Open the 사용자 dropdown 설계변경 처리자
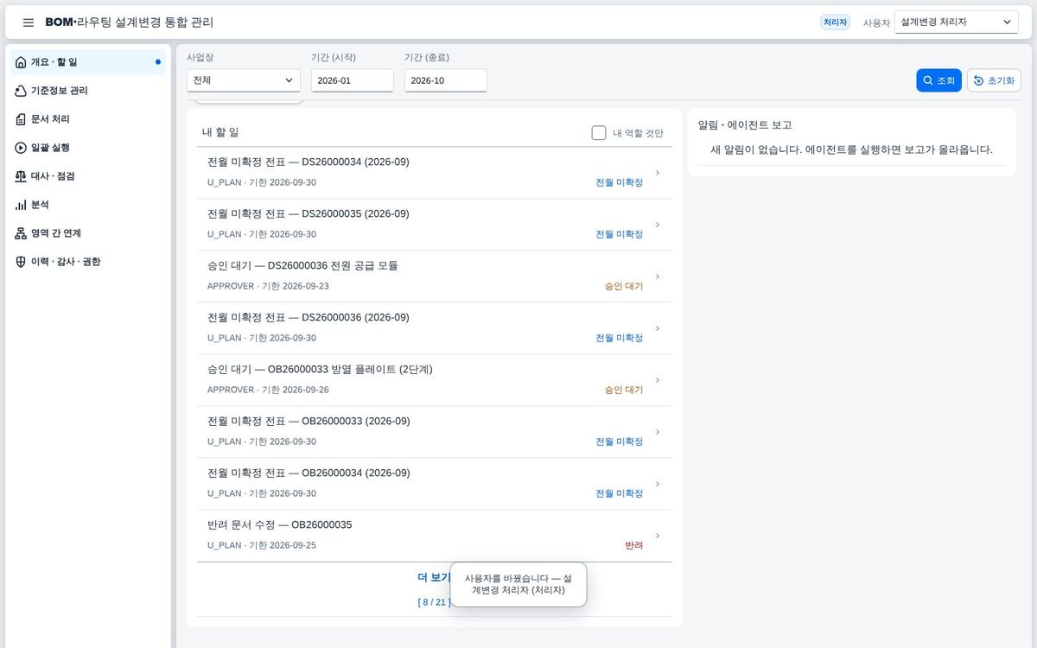Viewport: 1037px width, 648px height. click(x=957, y=22)
